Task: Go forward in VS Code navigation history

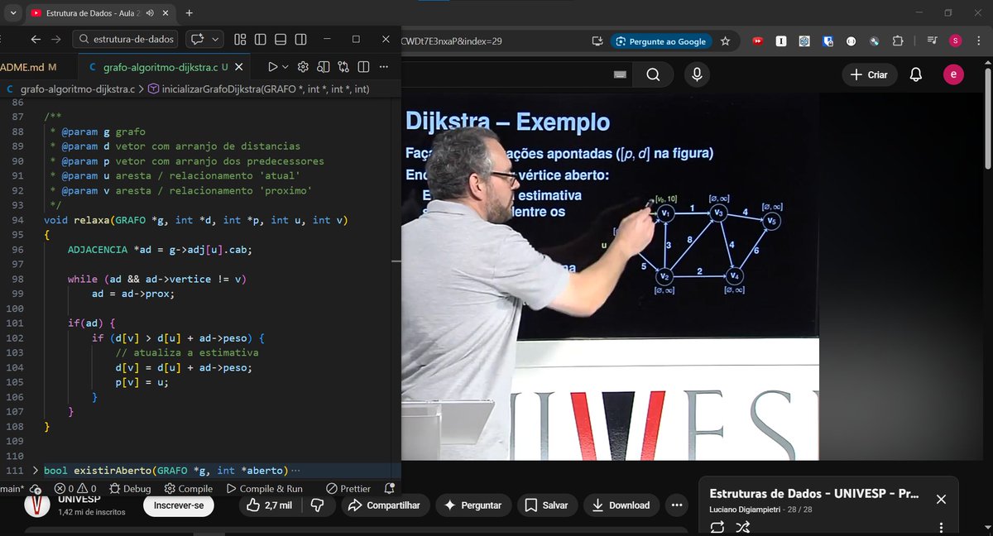Action: [56, 39]
